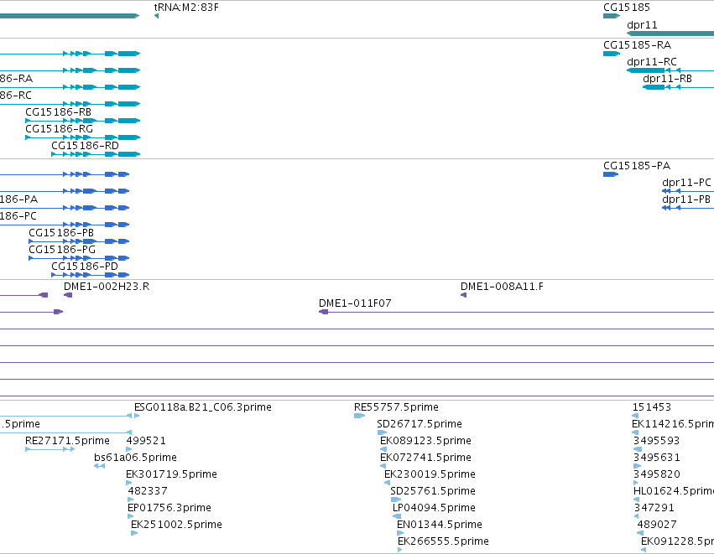Click the 489027 EST label
Viewport: 714px width, 554px height.
coord(657,525)
